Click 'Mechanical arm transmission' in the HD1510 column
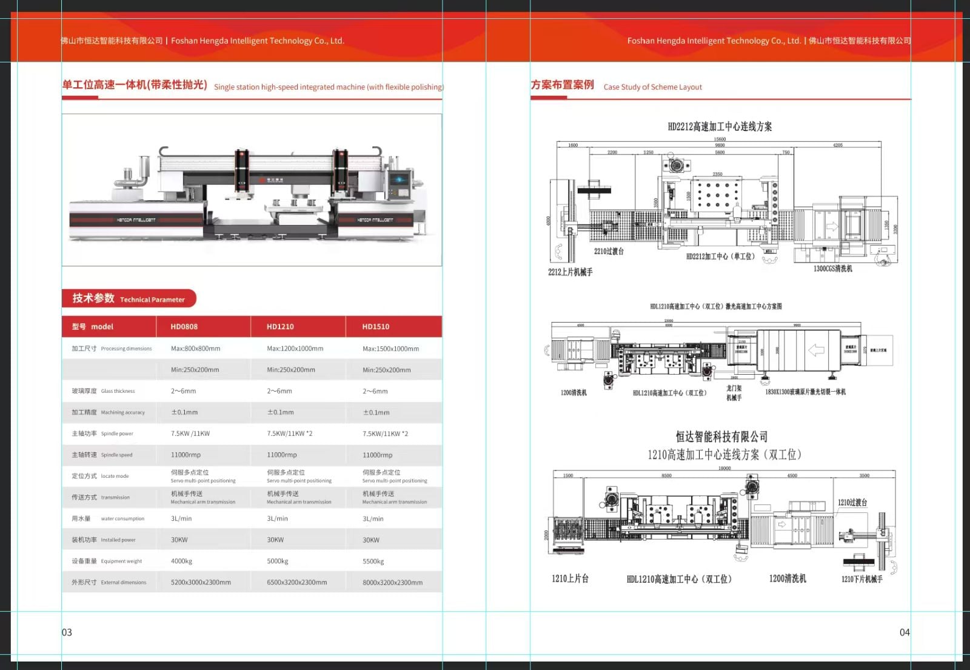The height and width of the screenshot is (670, 970). click(395, 502)
